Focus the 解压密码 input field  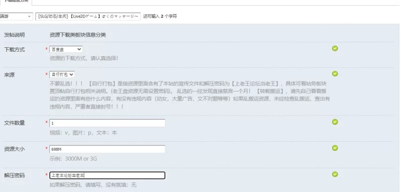tap(107, 175)
